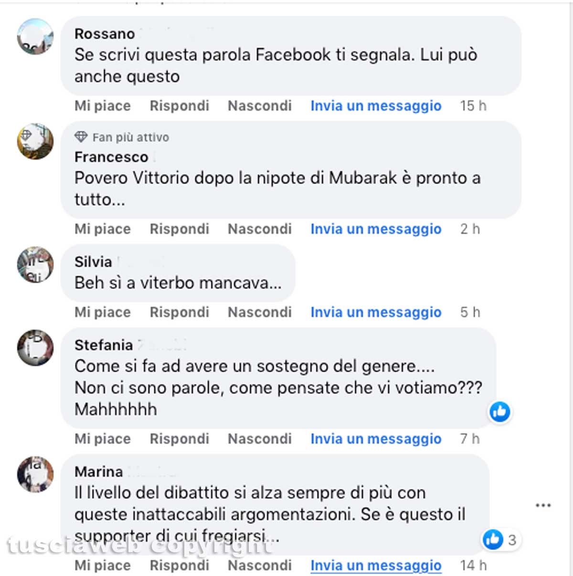Click Invia un messaggio under Marina's comment
Image resolution: width=573 pixels, height=576 pixels.
376,566
